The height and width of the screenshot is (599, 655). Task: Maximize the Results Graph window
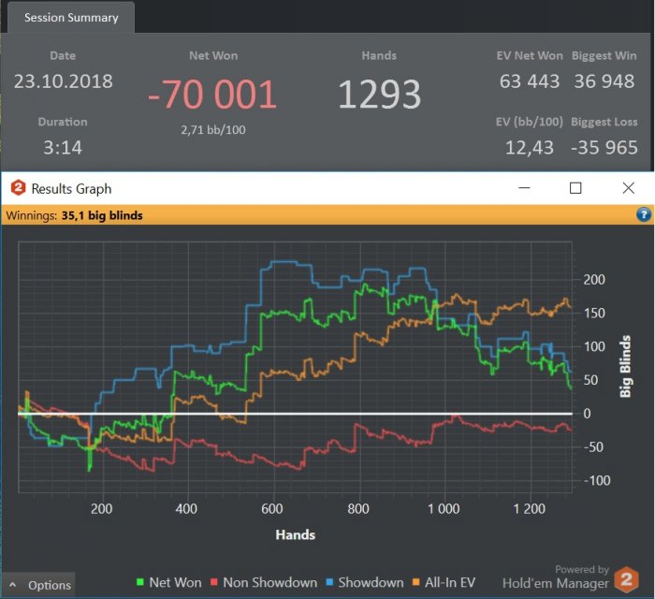click(575, 188)
